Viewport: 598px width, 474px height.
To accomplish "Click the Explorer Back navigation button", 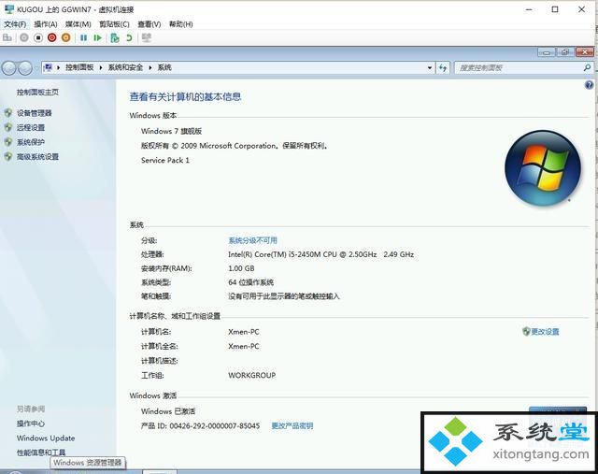I will (x=9, y=68).
